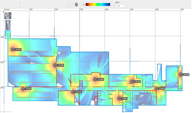The height and width of the screenshot is (113, 192).
Task: Zoom in with the plus button
Action: [x=8, y=23]
